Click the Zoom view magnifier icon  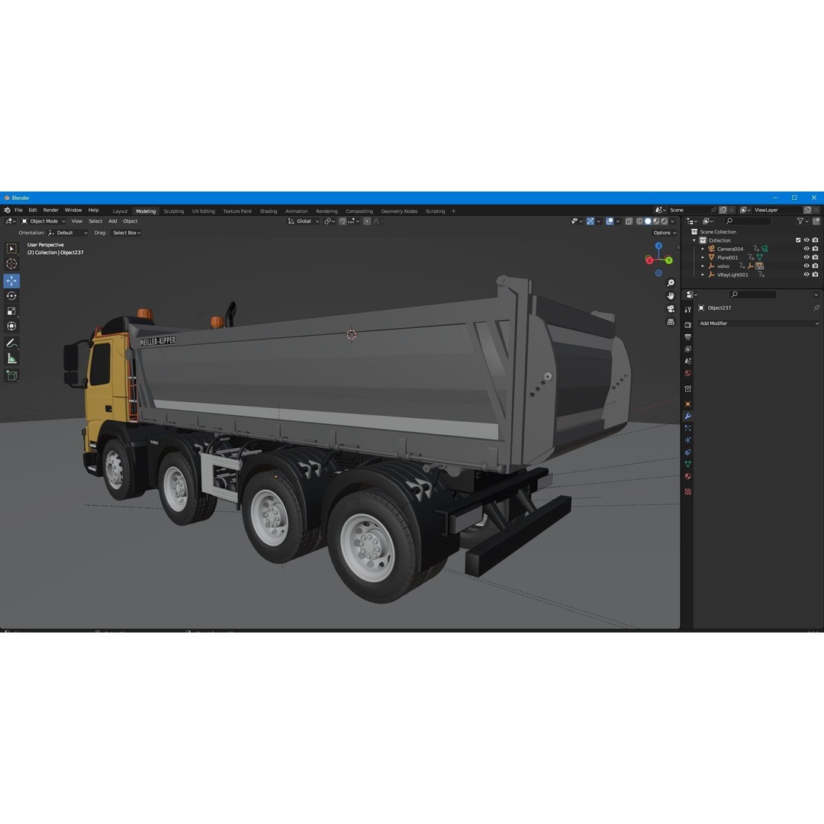(671, 283)
